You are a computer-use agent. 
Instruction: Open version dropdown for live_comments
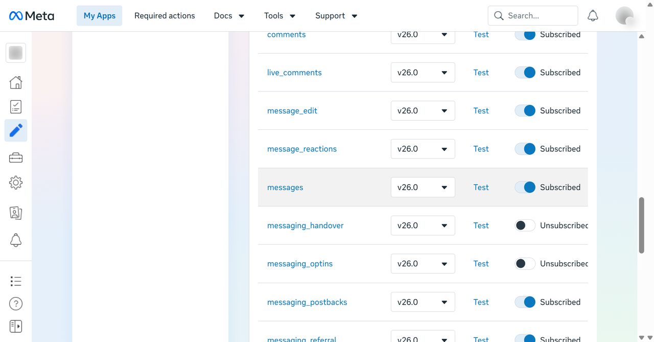click(x=423, y=73)
